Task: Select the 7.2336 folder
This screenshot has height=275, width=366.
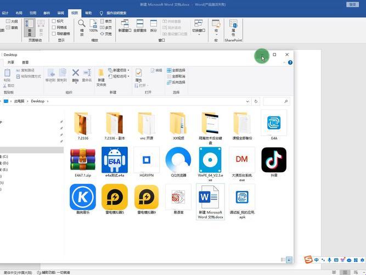Action: [x=83, y=126]
